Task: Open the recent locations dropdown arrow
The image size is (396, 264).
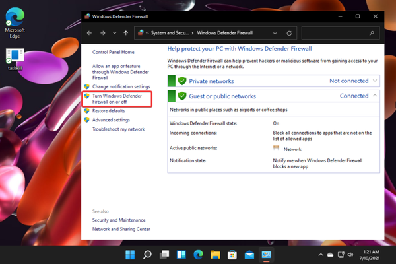Action: tap(114, 32)
